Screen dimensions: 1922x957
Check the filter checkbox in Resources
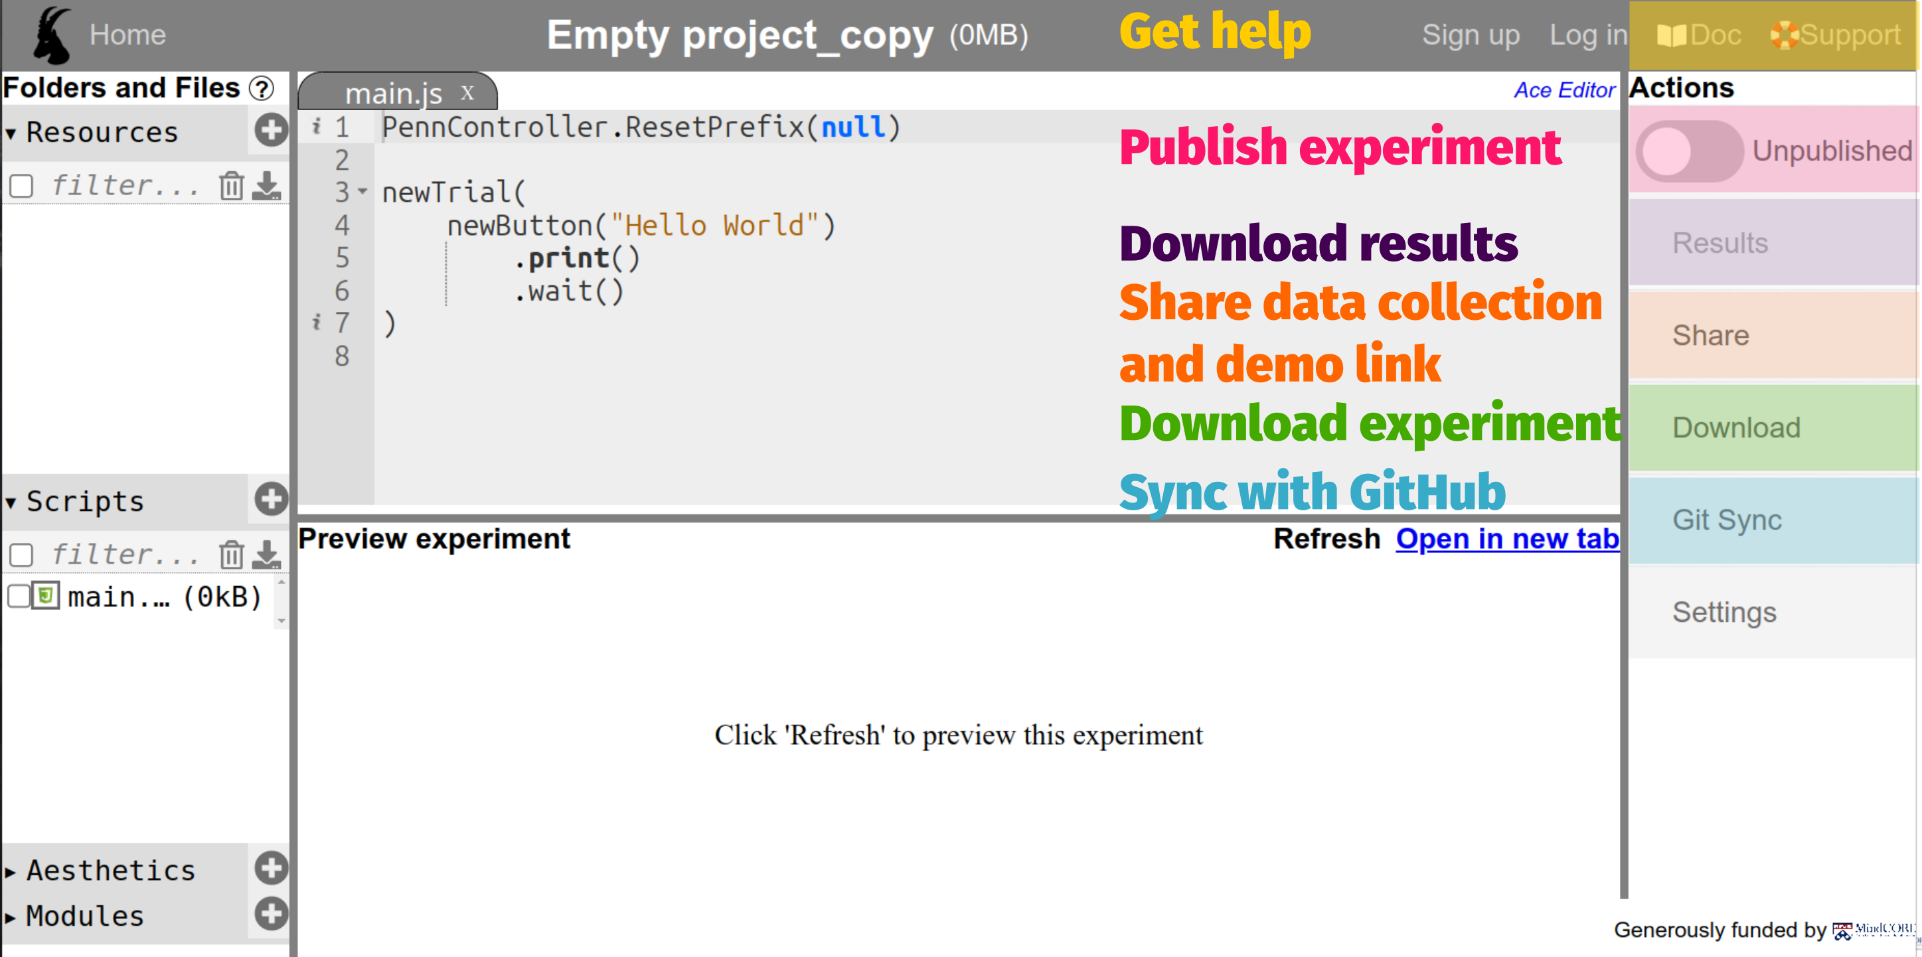pos(22,186)
